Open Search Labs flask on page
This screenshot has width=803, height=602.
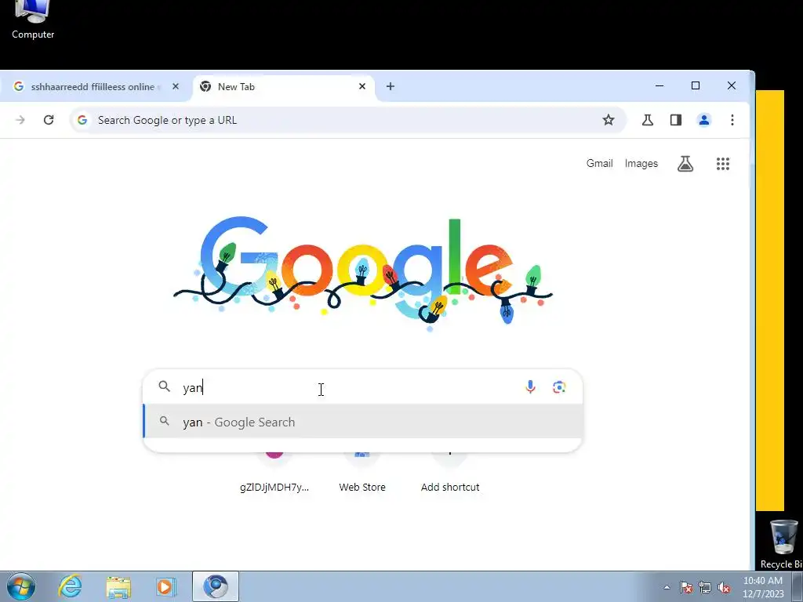(685, 164)
